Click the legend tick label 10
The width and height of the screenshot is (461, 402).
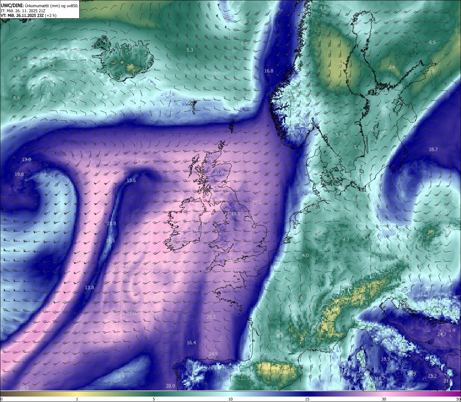click(x=230, y=399)
